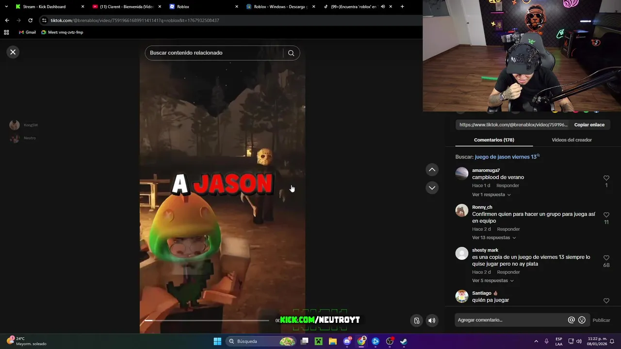This screenshot has height=349, width=621.
Task: Mute the TikTok tab audio icon
Action: coord(383,7)
